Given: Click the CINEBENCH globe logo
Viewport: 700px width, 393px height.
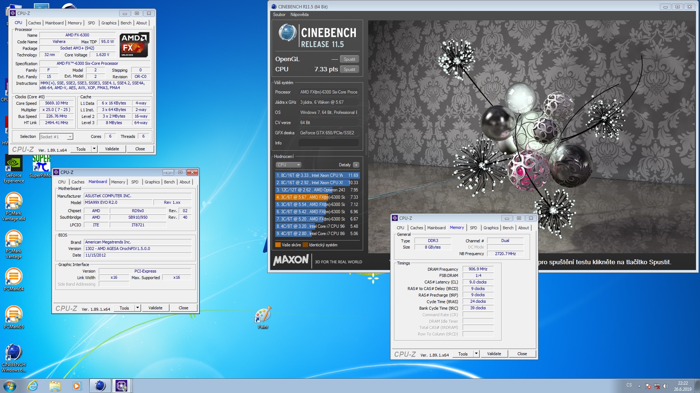Looking at the screenshot, I should [288, 33].
